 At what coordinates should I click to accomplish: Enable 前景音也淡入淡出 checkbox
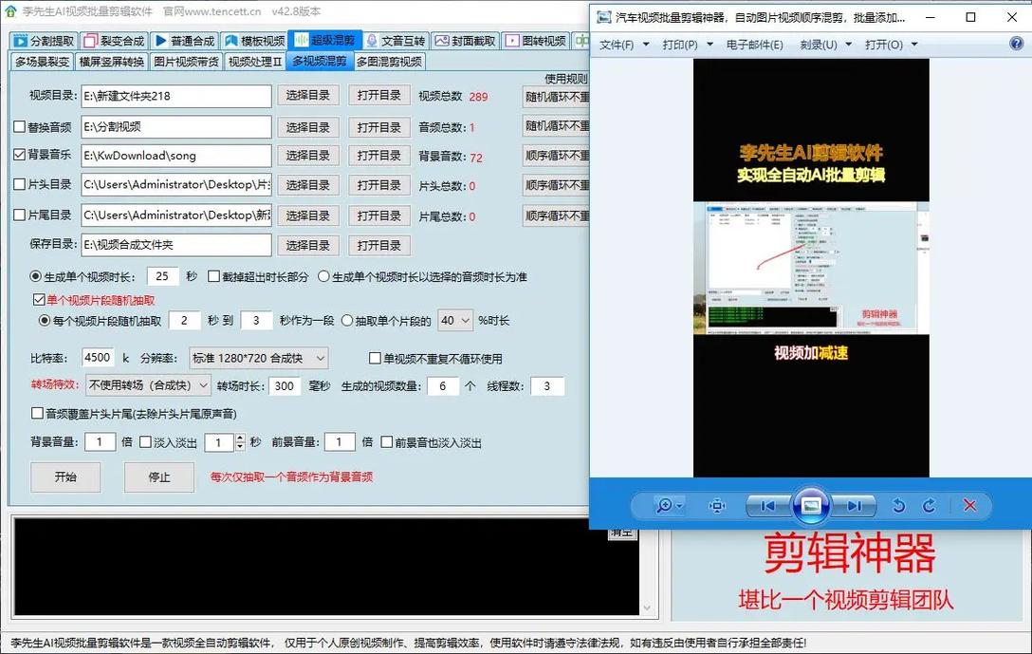(x=387, y=442)
